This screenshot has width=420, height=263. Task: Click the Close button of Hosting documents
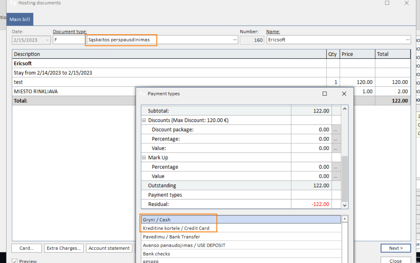pos(396,260)
